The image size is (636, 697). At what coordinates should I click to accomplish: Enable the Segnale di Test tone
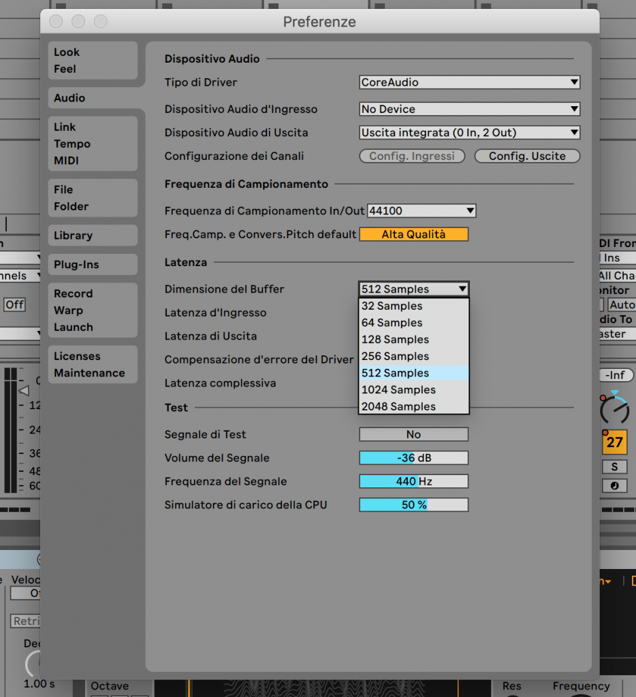click(413, 434)
